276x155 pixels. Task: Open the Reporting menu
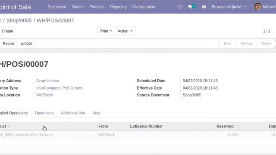click(118, 7)
